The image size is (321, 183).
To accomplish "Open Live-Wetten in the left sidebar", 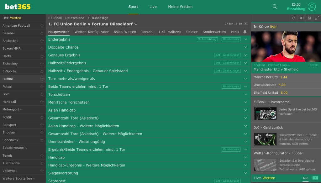I will [12, 18].
